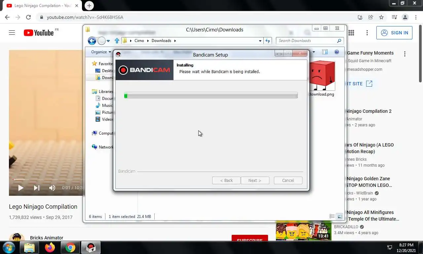Reload the page in Chrome
423x254 pixels.
click(28, 17)
